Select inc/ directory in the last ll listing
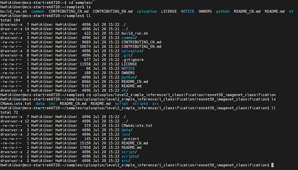298x170 pixels. pos(126,134)
